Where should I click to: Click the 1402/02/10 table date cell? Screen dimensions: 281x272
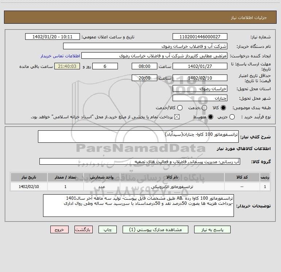click(x=29, y=187)
